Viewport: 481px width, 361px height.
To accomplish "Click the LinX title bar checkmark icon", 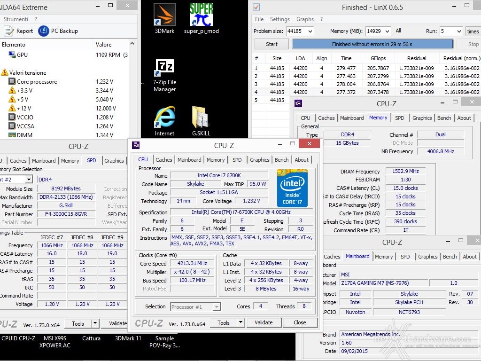I will point(256,7).
